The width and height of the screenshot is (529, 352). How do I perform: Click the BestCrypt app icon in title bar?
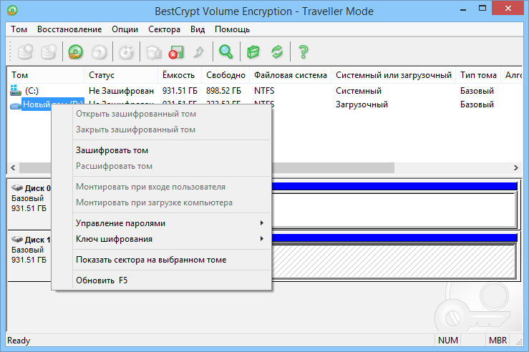12,11
